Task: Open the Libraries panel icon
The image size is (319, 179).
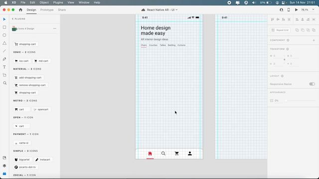Action: pyautogui.click(x=4, y=158)
